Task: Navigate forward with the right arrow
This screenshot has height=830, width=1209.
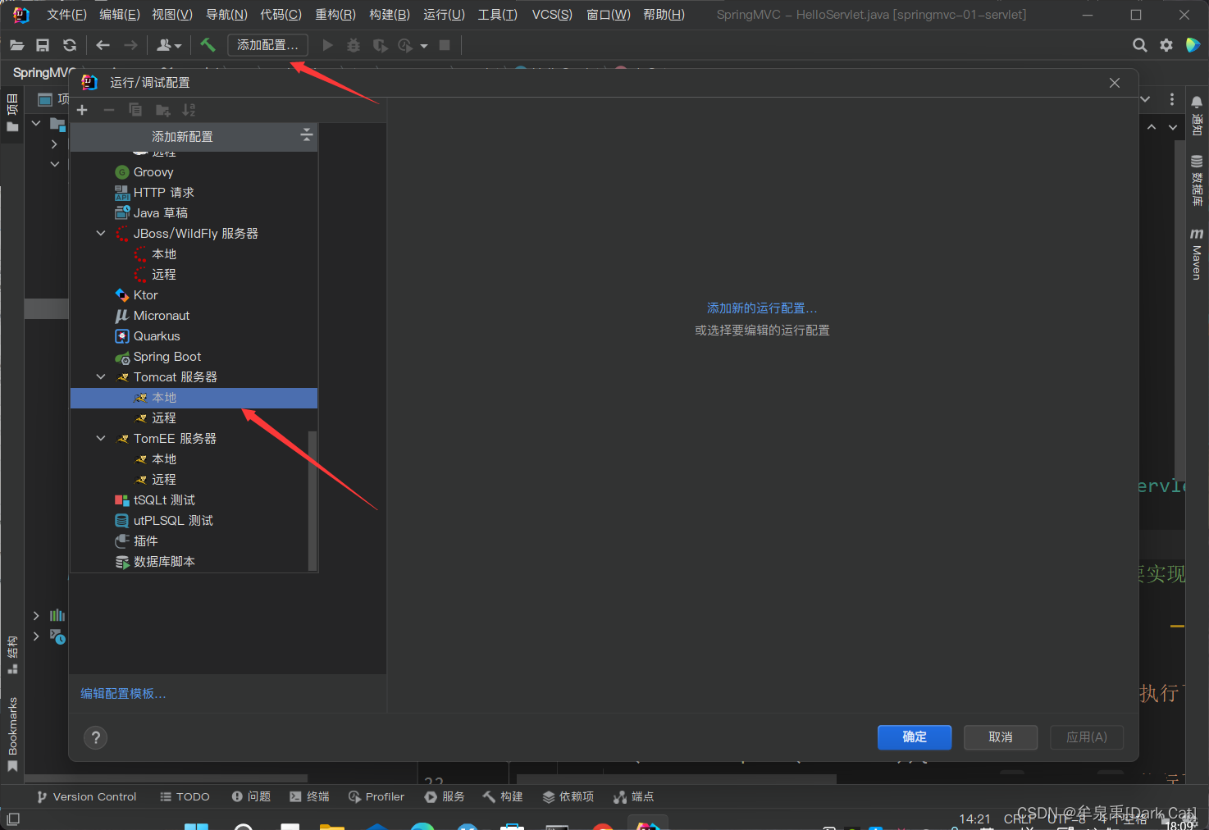Action: 130,45
